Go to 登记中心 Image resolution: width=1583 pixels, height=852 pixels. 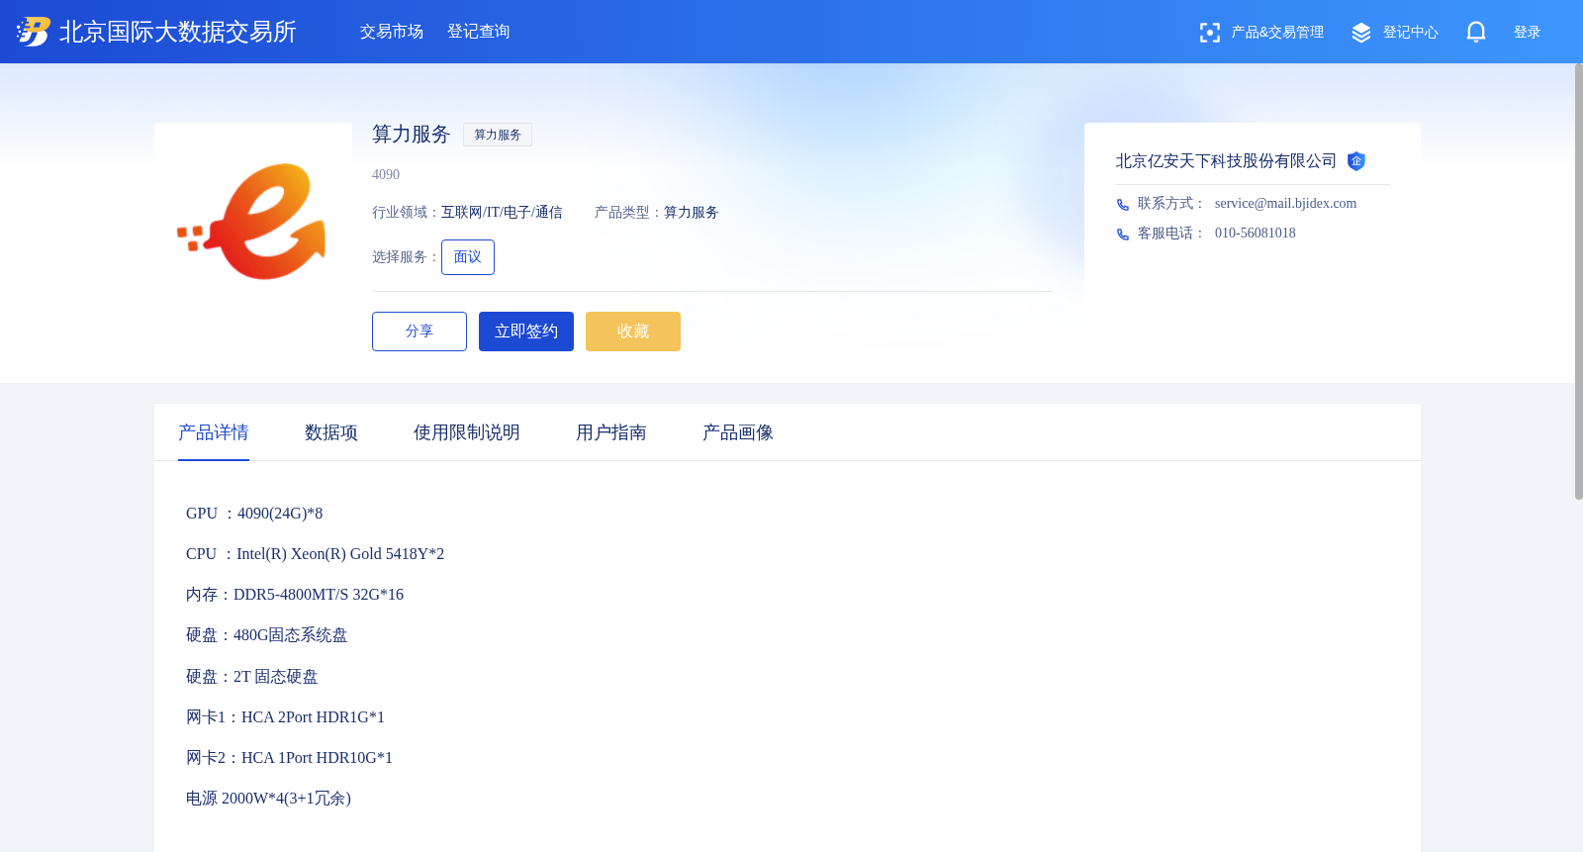tap(1411, 33)
